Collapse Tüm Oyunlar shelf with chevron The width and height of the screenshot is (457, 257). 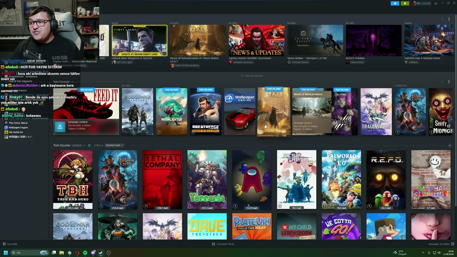(450, 145)
